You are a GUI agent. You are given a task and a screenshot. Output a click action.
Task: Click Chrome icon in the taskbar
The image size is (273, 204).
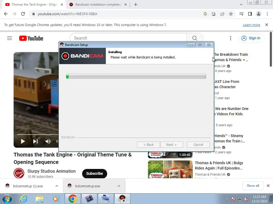pos(73,199)
